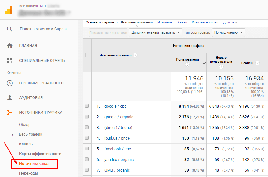Click the 11 946 total users value
The image size is (268, 177).
pyautogui.click(x=194, y=78)
